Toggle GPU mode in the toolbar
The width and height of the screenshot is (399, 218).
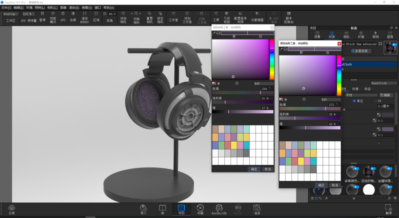63,17
